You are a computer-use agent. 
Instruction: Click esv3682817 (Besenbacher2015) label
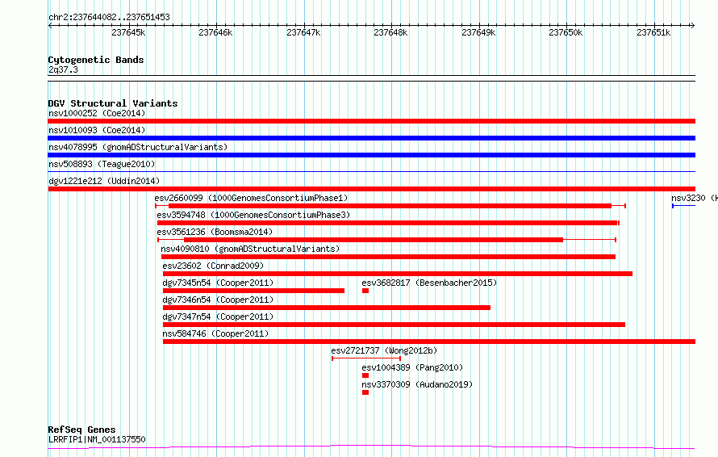[429, 283]
